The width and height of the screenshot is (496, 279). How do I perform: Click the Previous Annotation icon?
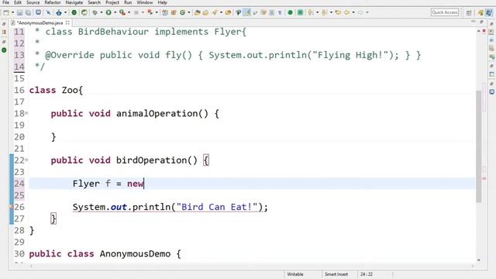(x=324, y=12)
